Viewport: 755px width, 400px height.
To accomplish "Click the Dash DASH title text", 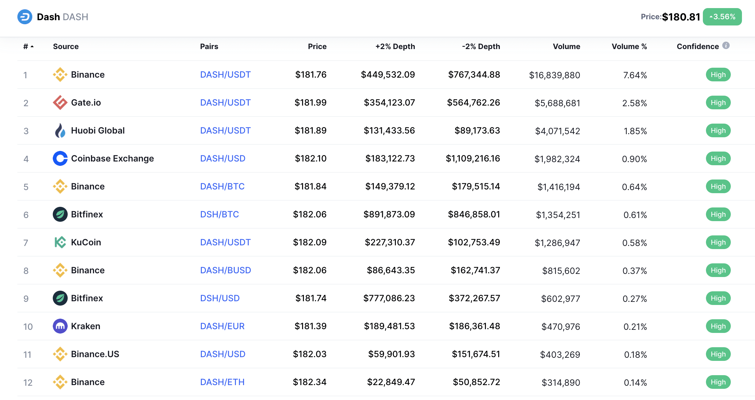I will tap(62, 17).
